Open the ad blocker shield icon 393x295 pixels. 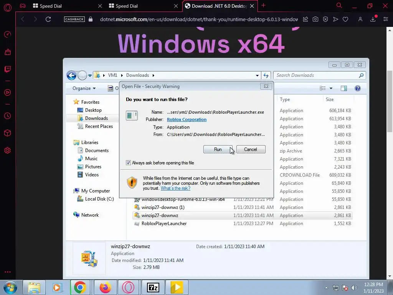325,19
